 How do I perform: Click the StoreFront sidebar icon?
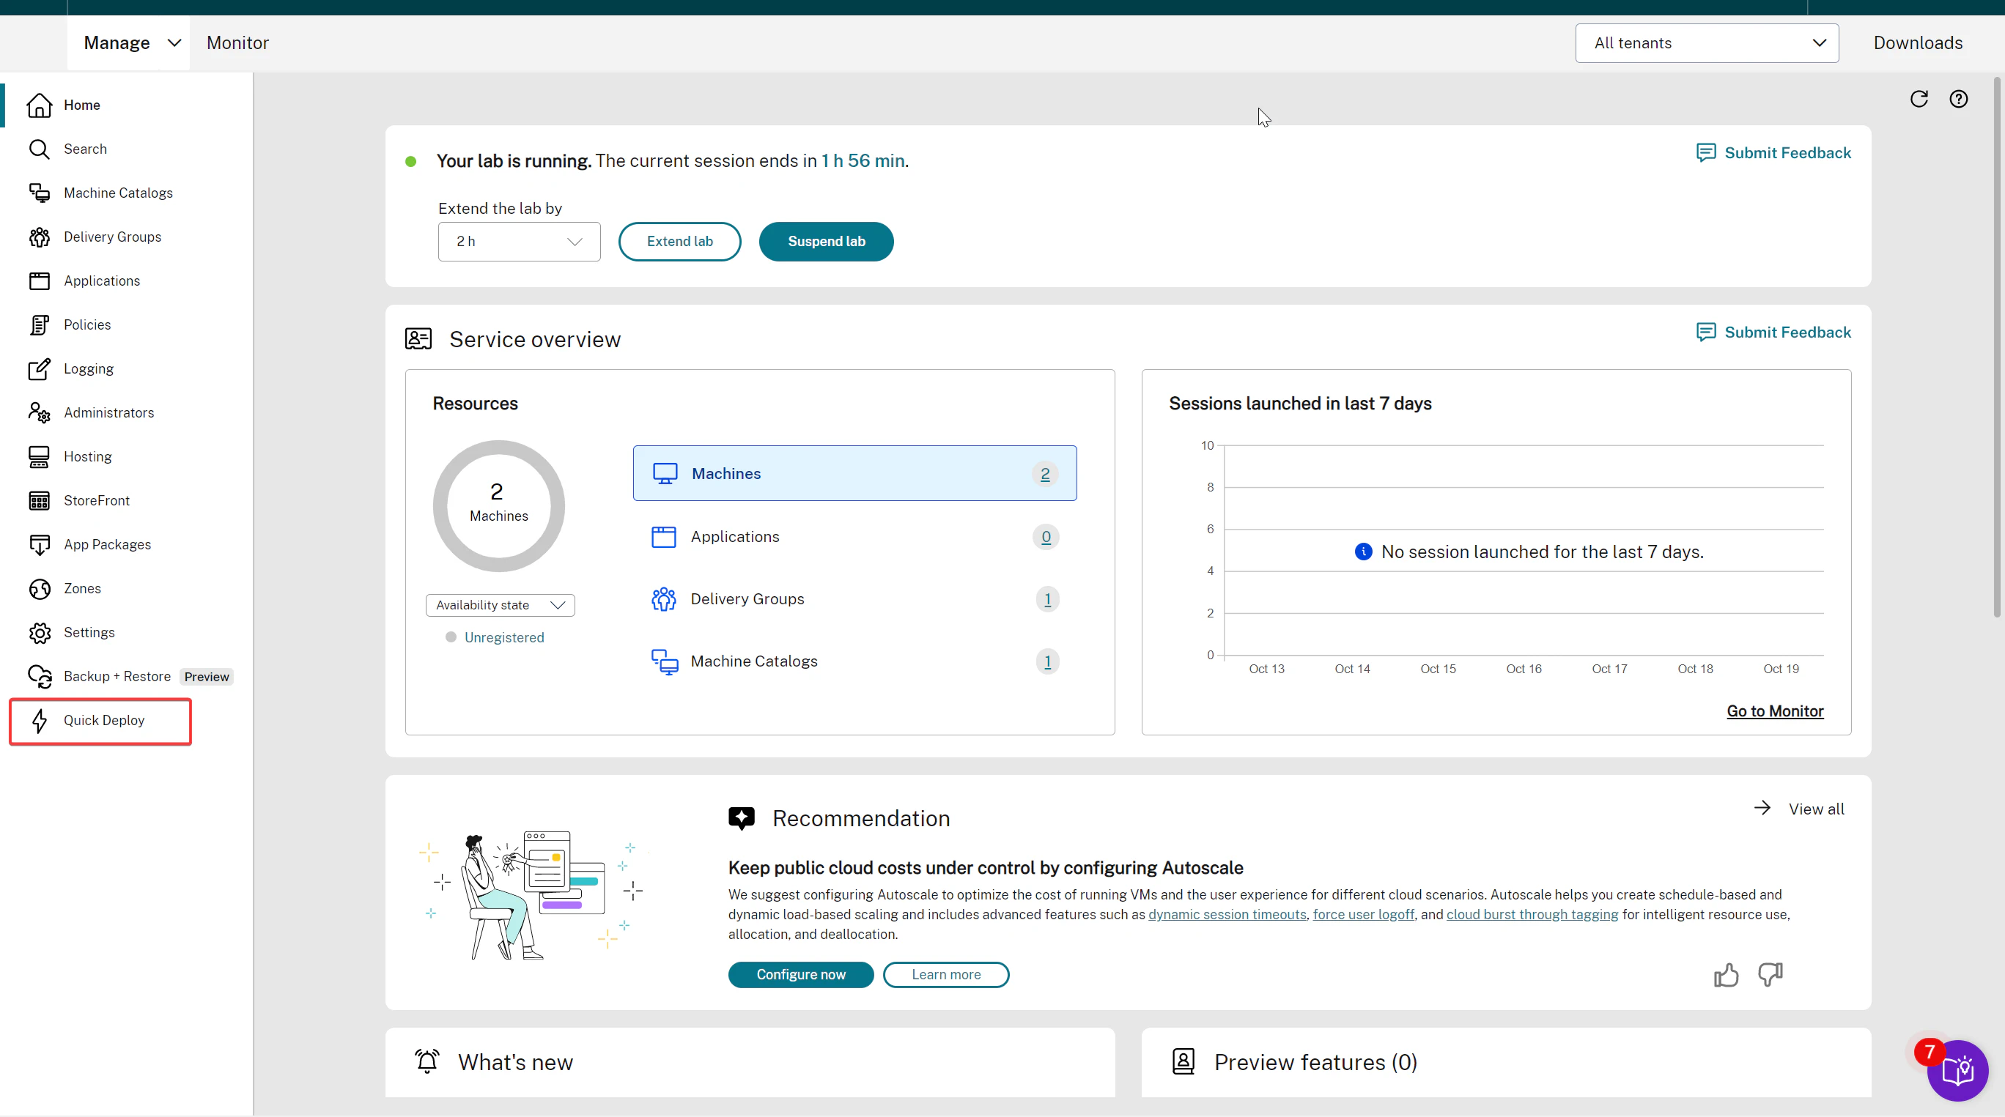tap(40, 500)
